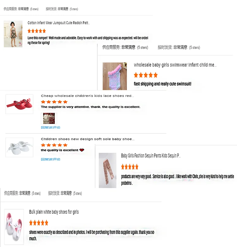Open the radish jumpsuit product thumbnail

[13, 34]
